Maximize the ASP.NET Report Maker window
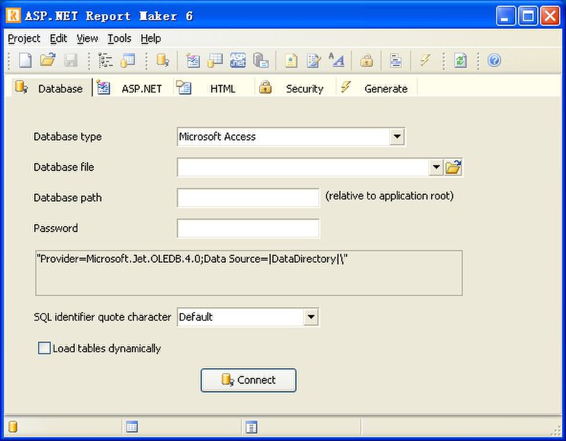This screenshot has height=441, width=566. point(528,16)
